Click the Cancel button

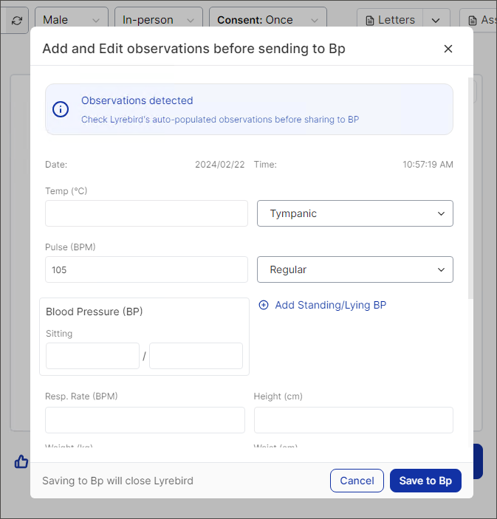click(357, 481)
